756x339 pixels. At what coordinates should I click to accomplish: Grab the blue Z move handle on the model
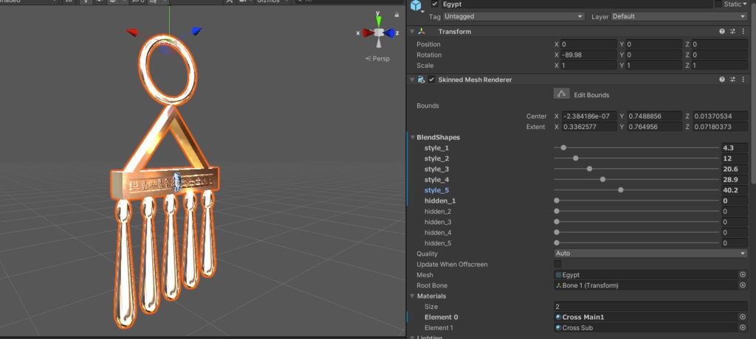click(x=196, y=31)
